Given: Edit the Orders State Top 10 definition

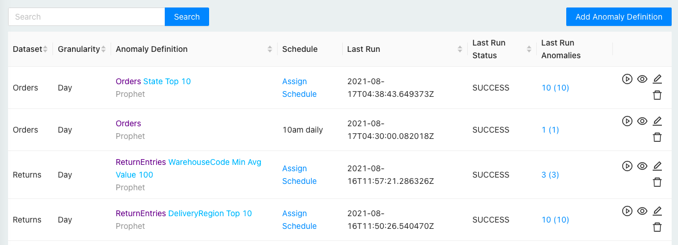Looking at the screenshot, I should tap(657, 79).
